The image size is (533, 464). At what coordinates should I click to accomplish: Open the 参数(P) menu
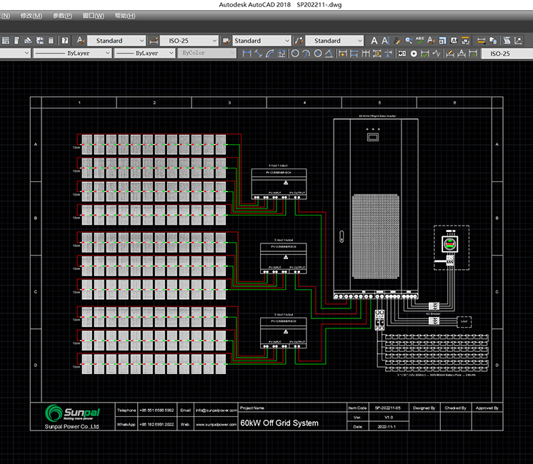click(x=62, y=16)
